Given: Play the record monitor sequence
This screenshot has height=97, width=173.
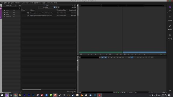Looking at the screenshot, I should (145, 54).
